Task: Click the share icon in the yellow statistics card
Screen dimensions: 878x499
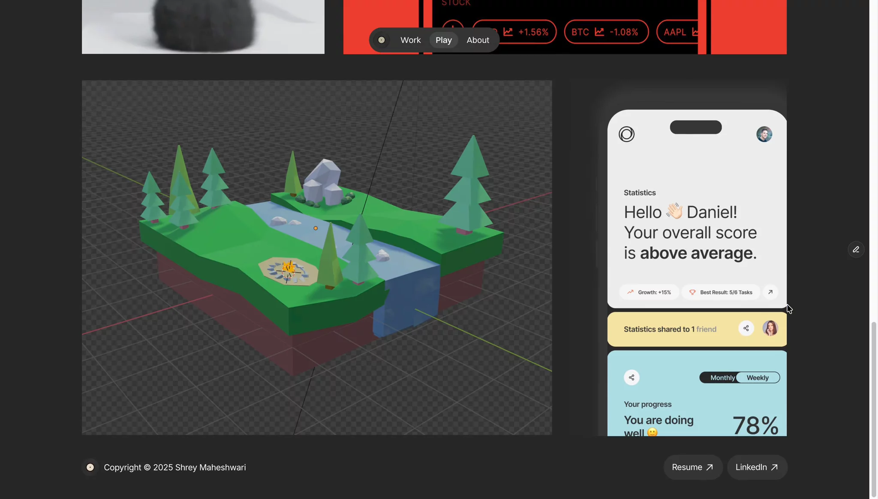Action: [746, 328]
